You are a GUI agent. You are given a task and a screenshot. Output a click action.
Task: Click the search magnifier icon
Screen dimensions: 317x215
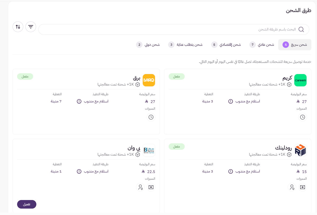click(301, 29)
